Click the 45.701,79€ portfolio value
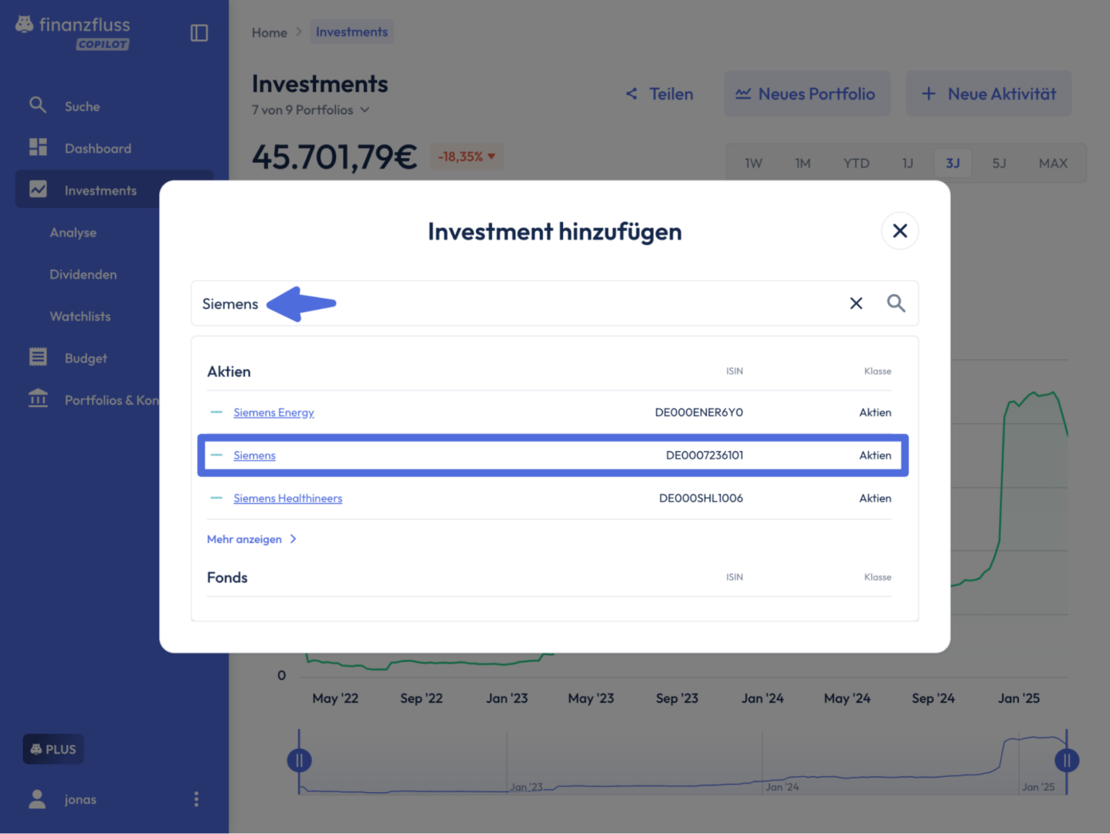Image resolution: width=1110 pixels, height=834 pixels. [334, 157]
